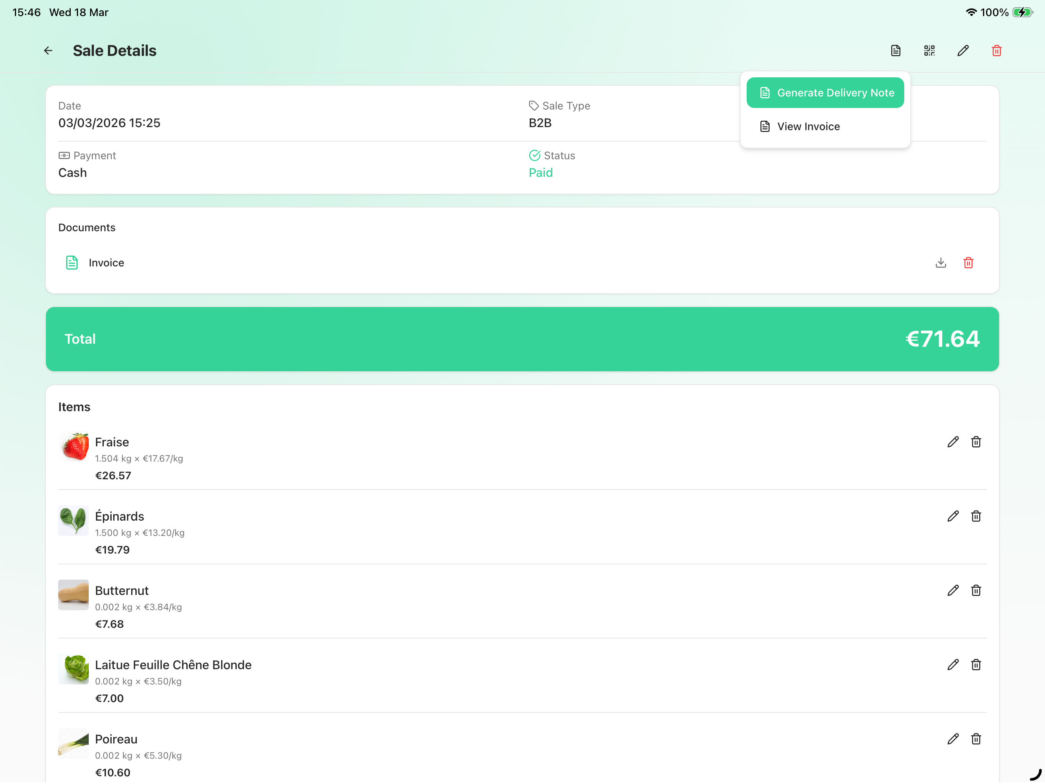Tap the Fraise strawberry thumbnail
The width and height of the screenshot is (1045, 784).
click(x=74, y=446)
